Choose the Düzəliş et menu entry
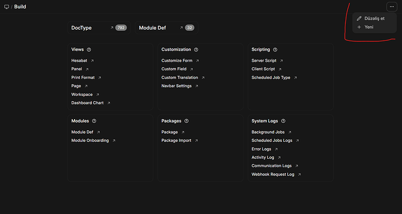This screenshot has height=214, width=402. pyautogui.click(x=374, y=19)
